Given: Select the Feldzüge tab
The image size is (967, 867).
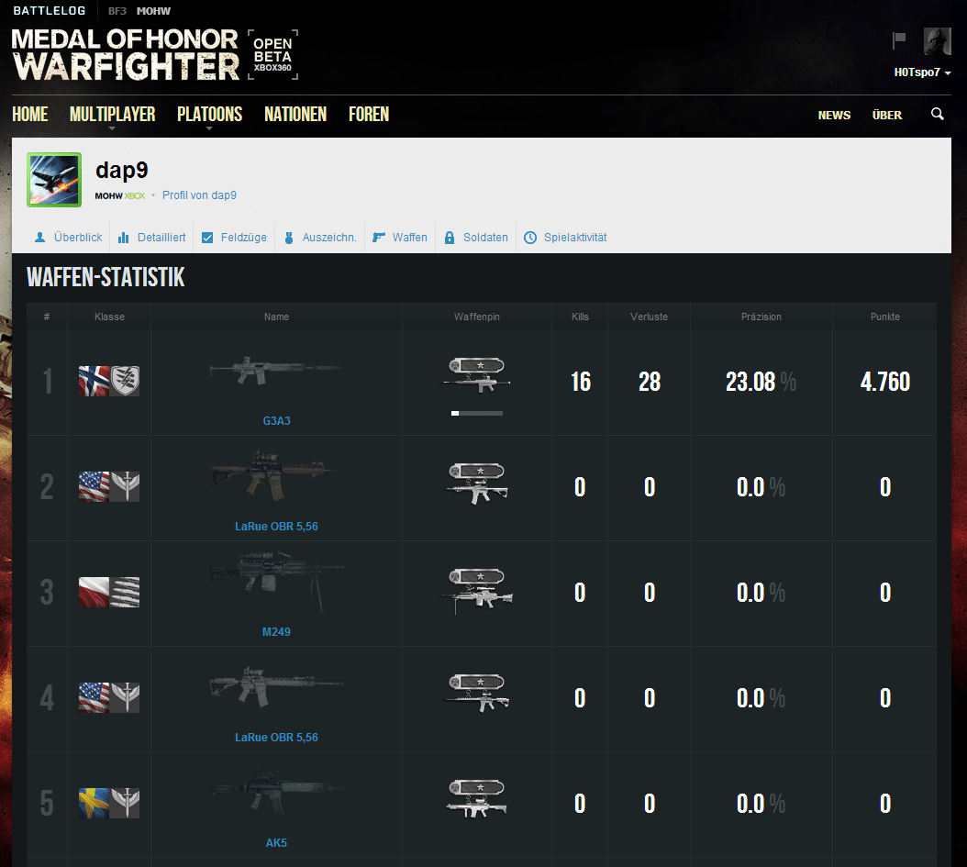Looking at the screenshot, I should [x=234, y=238].
